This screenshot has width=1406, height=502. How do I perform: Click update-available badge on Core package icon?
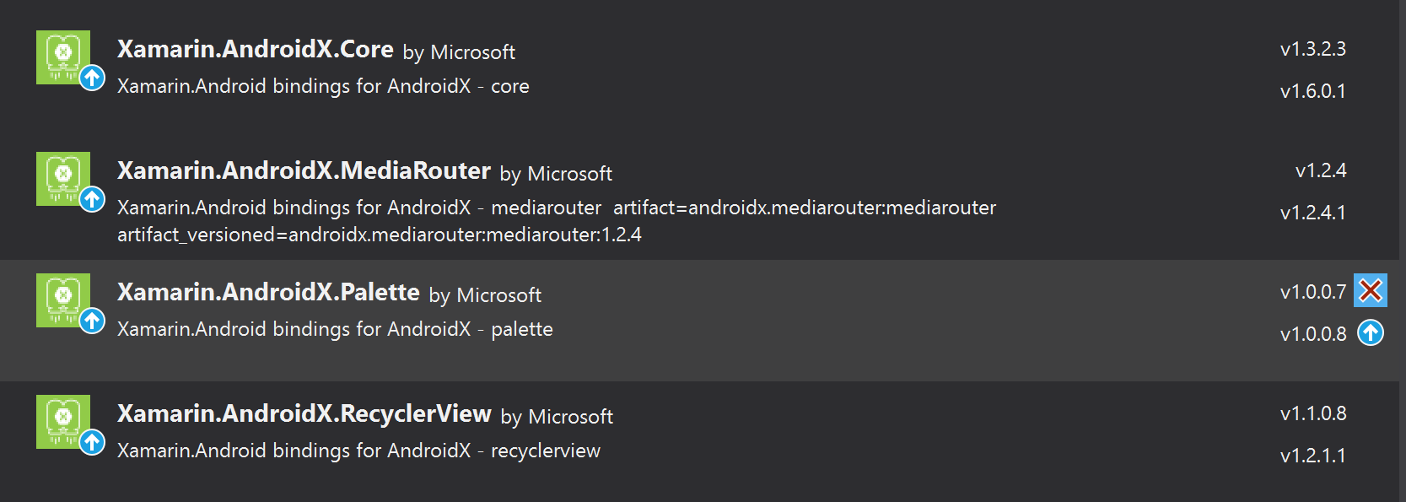[92, 78]
